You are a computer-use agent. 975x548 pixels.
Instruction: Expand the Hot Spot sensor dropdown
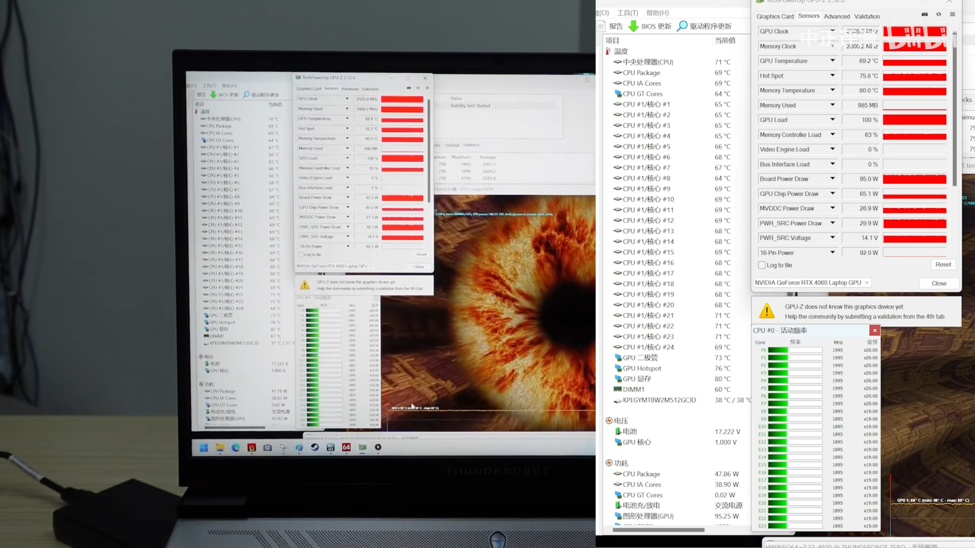point(833,75)
